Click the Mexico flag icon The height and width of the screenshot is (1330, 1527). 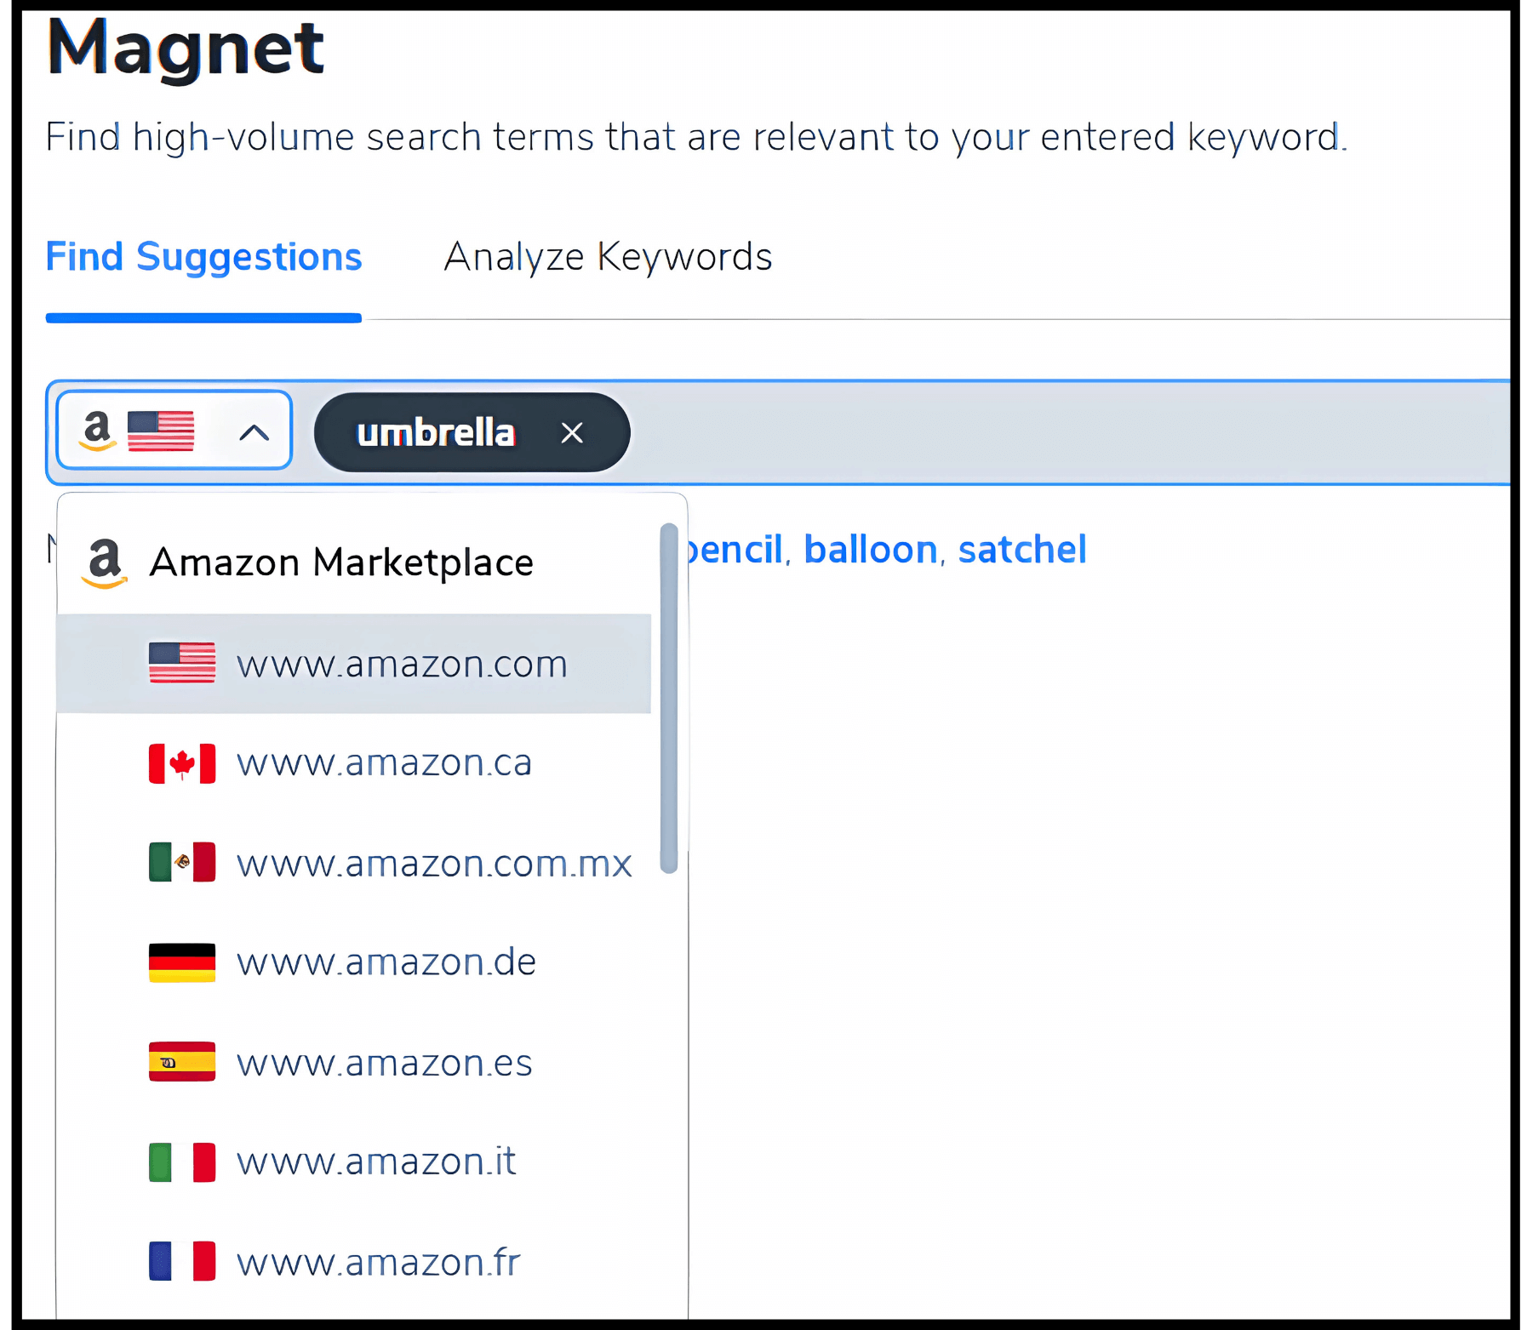tap(181, 862)
